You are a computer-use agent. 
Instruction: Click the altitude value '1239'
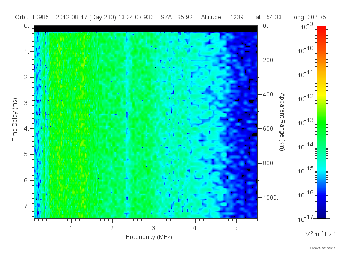tap(237, 17)
